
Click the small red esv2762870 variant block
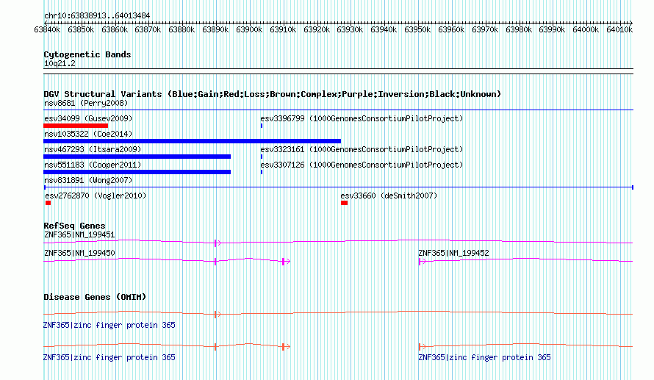click(x=48, y=203)
